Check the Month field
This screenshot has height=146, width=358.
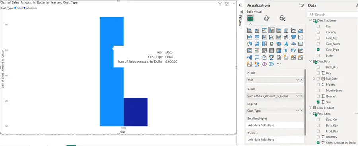coord(318,85)
